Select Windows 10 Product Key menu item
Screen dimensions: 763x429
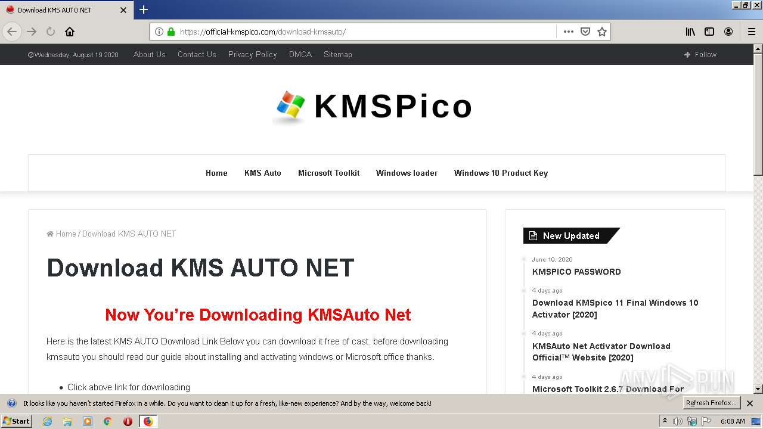501,173
